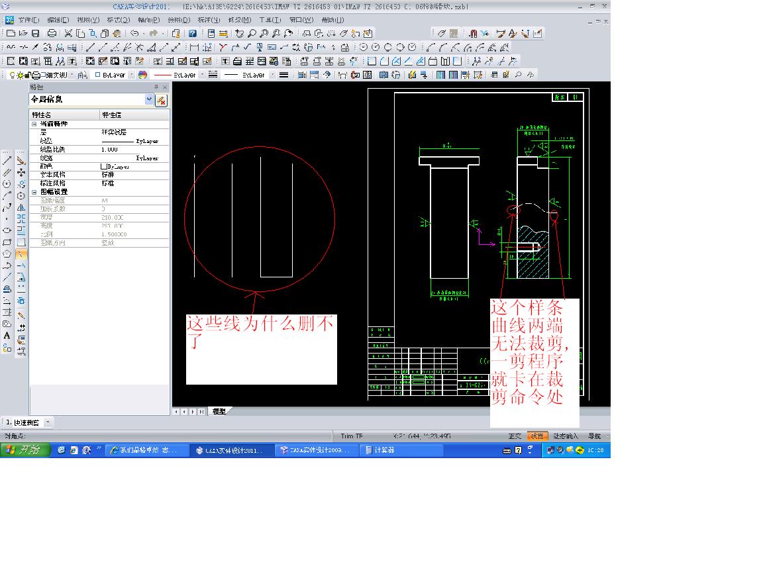Click the light bulb layer visibility icon
This screenshot has height=572, width=763.
(12, 75)
